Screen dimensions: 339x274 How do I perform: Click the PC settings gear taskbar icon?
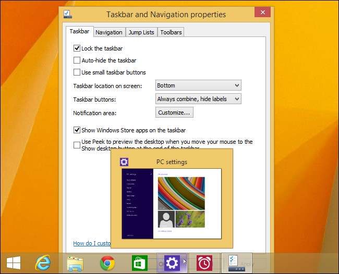coord(172,264)
